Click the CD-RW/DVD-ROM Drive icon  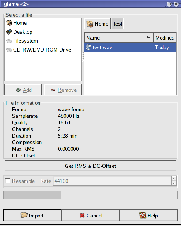pos(9,50)
